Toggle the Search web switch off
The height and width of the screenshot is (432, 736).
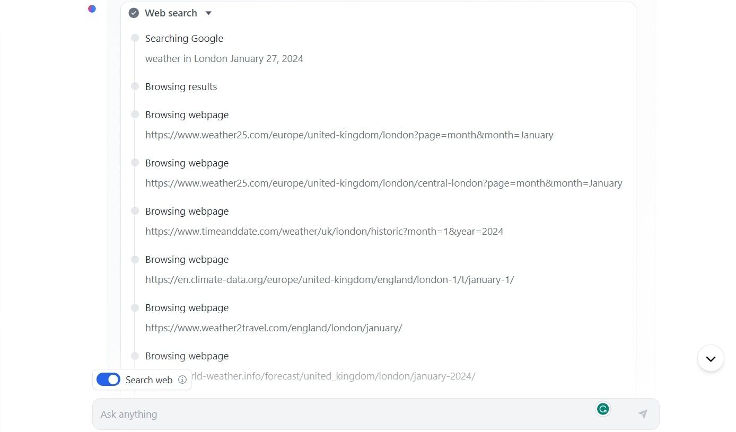(108, 380)
